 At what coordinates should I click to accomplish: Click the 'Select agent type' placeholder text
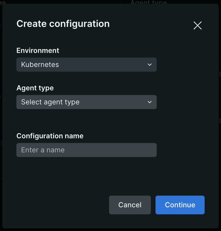50,102
